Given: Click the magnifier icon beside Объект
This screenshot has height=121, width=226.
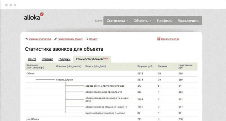Looking at the screenshot, I should pos(87,39).
